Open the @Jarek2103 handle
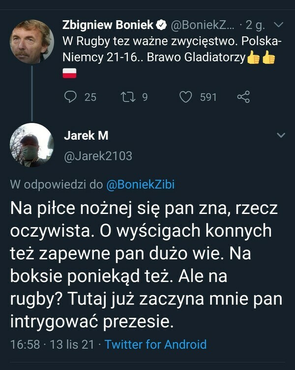 click(x=98, y=156)
